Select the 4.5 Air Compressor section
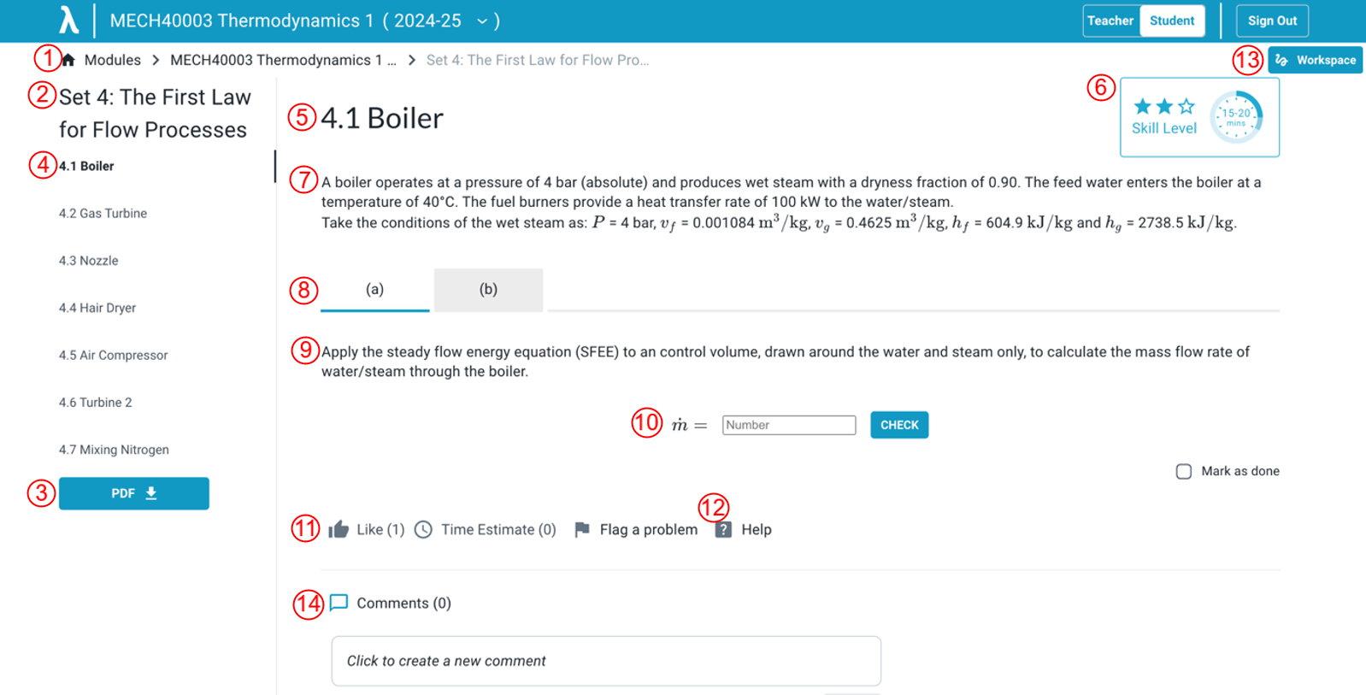Image resolution: width=1366 pixels, height=695 pixels. 113,355
